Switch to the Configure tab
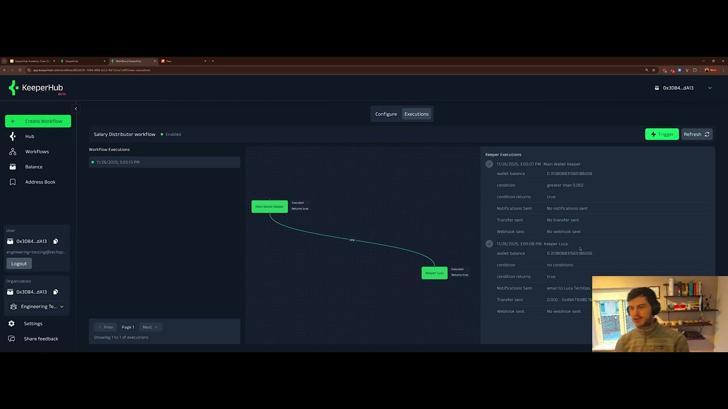The width and height of the screenshot is (728, 409). 386,114
